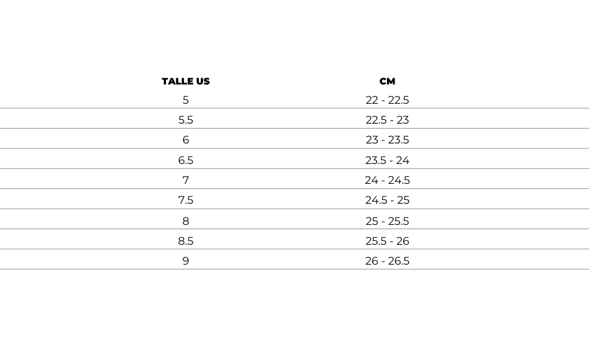Viewport: 589px width, 346px height.
Task: Select US size 6 cell
Action: coord(186,140)
